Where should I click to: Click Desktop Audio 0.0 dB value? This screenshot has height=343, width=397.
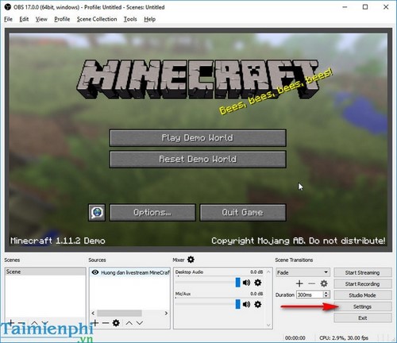[256, 272]
